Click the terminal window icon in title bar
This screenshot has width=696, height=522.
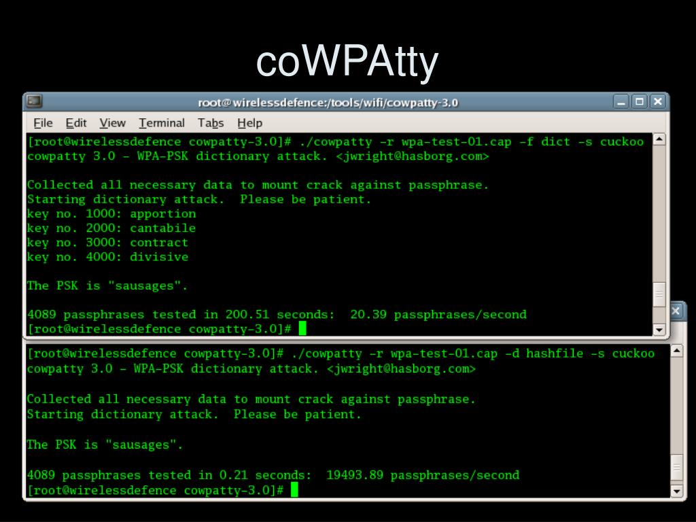pos(34,101)
